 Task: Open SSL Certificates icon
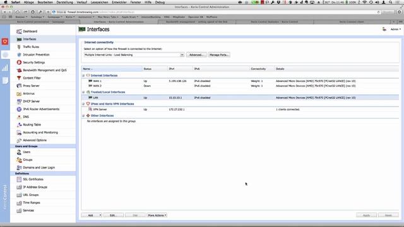[x=19, y=179]
